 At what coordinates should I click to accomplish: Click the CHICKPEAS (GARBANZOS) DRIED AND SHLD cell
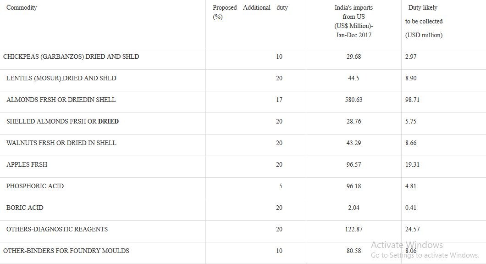pos(71,56)
